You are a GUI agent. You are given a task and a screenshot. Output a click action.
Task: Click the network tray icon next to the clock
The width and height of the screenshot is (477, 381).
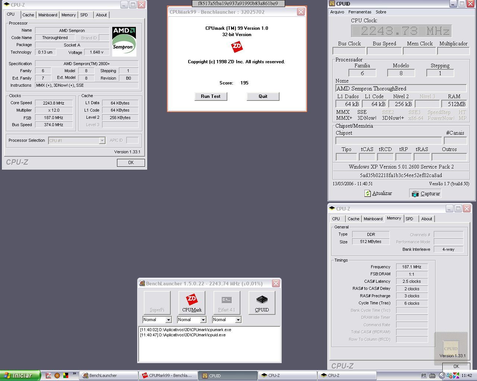449,375
